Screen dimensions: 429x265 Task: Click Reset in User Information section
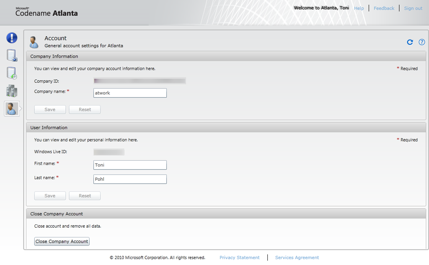pos(85,196)
